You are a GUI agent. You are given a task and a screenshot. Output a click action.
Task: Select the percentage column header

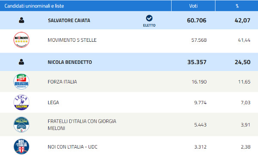(237, 6)
